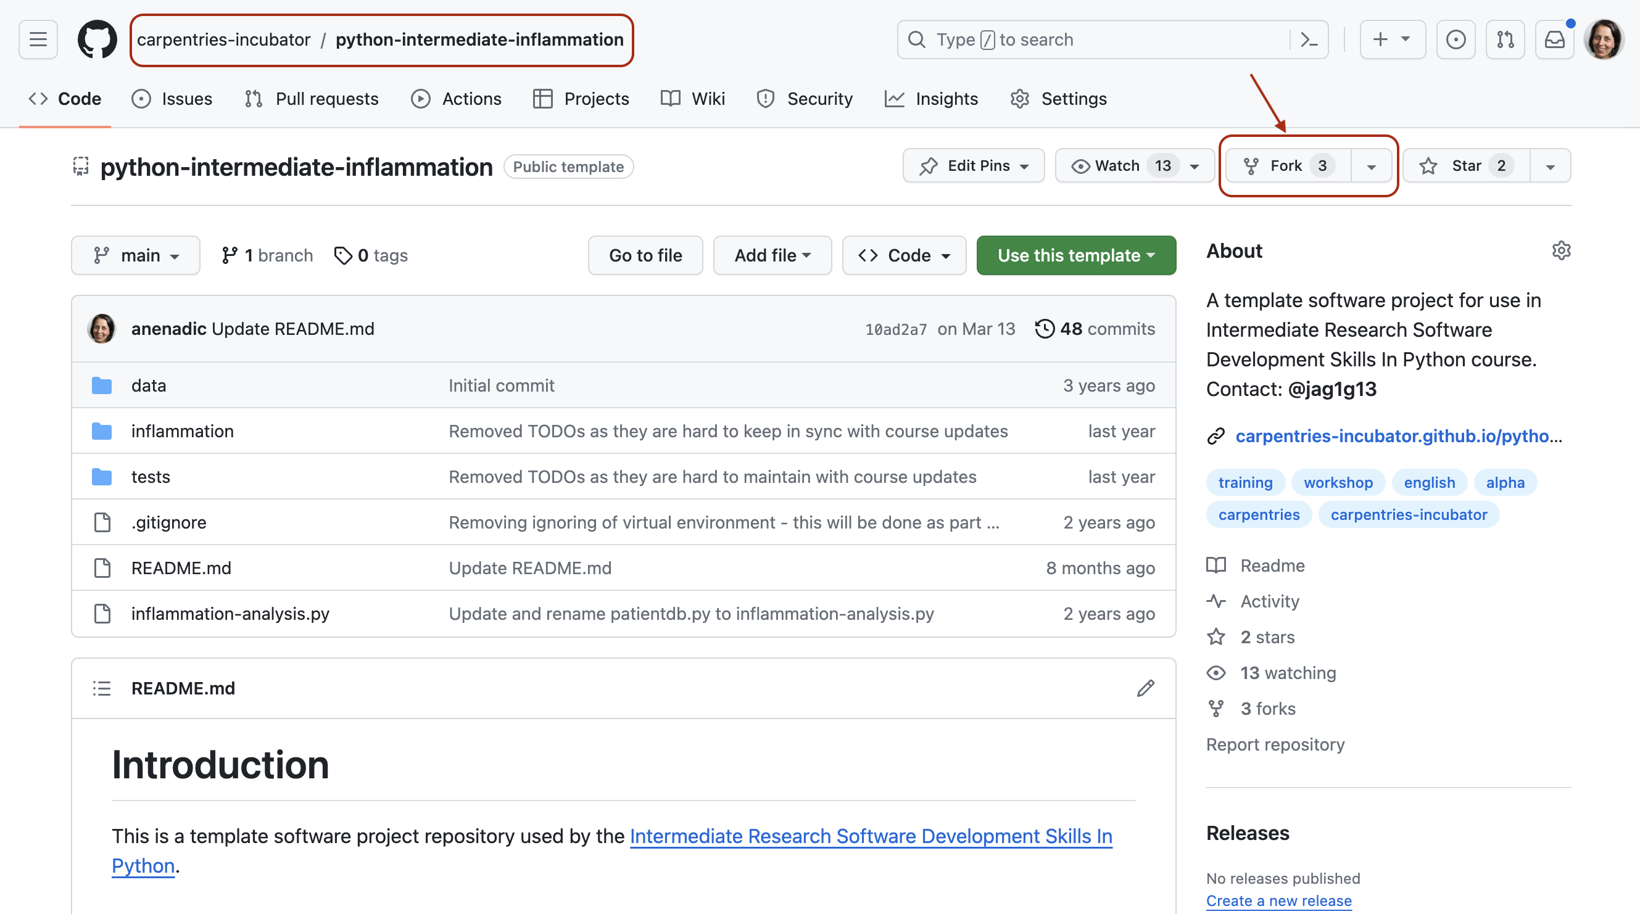Open the hamburger navigation menu icon
The height and width of the screenshot is (914, 1640).
(38, 39)
